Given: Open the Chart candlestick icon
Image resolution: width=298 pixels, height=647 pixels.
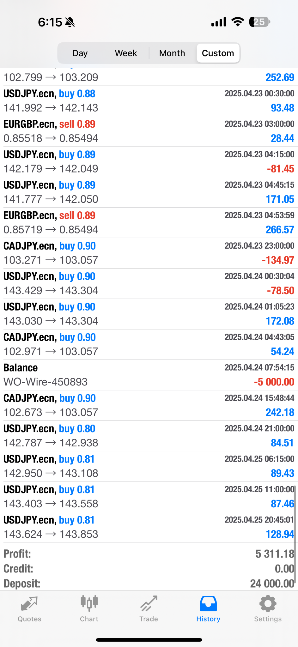Looking at the screenshot, I should coord(89,603).
